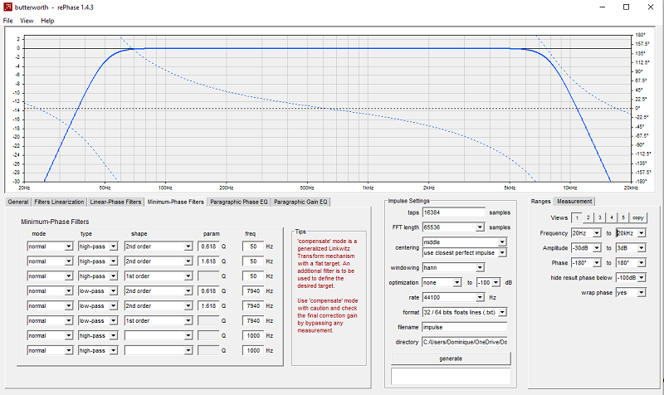Image resolution: width=664 pixels, height=395 pixels.
Task: Switch to the Linear-Phase Filters tab
Action: [115, 202]
